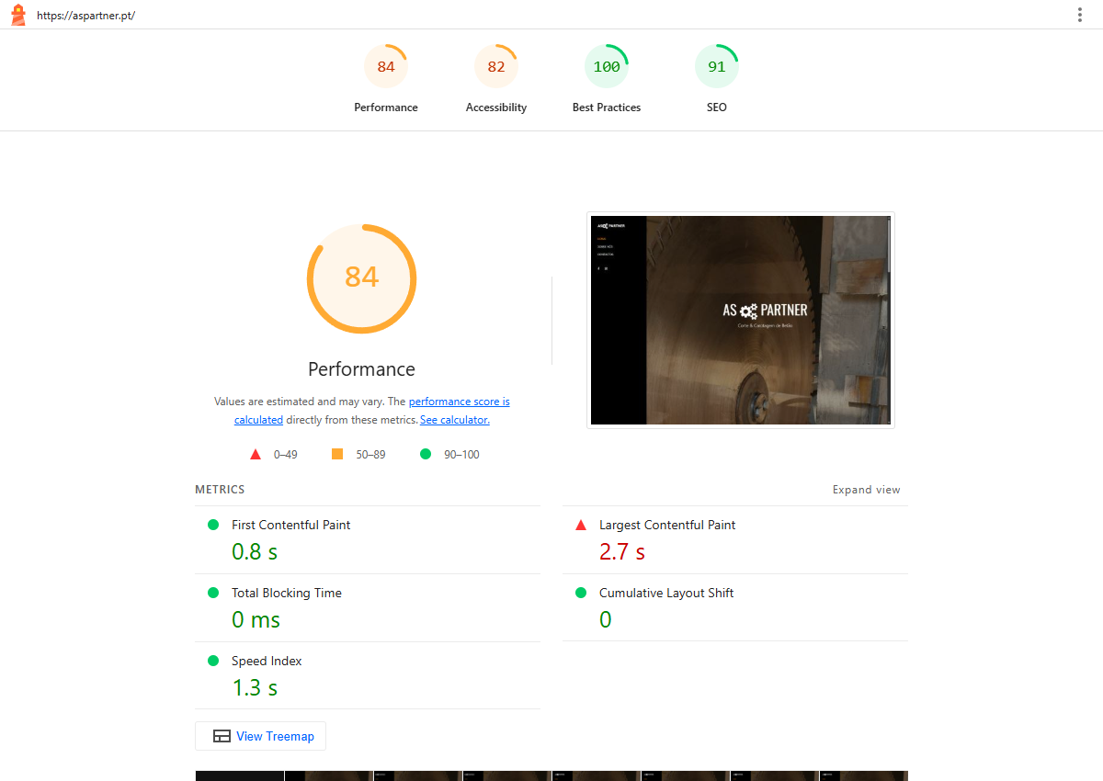Follow the 'See calculator.' link
1103x781 pixels.
coord(455,420)
